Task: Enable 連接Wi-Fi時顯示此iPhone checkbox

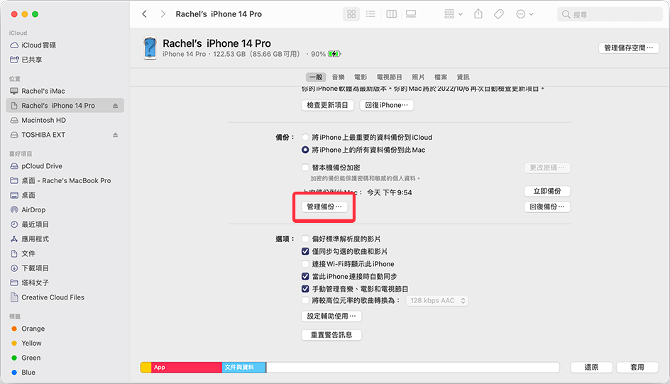Action: pyautogui.click(x=305, y=264)
